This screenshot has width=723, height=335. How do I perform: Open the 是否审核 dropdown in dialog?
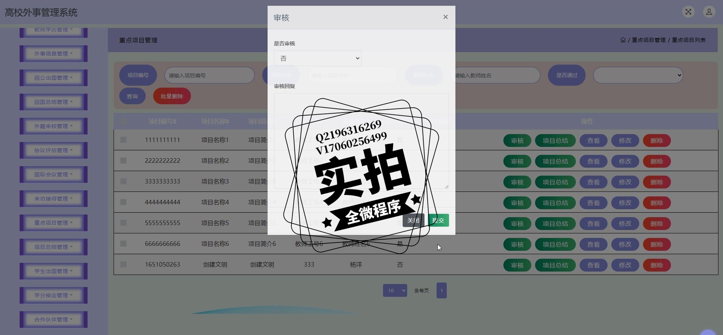click(x=317, y=58)
